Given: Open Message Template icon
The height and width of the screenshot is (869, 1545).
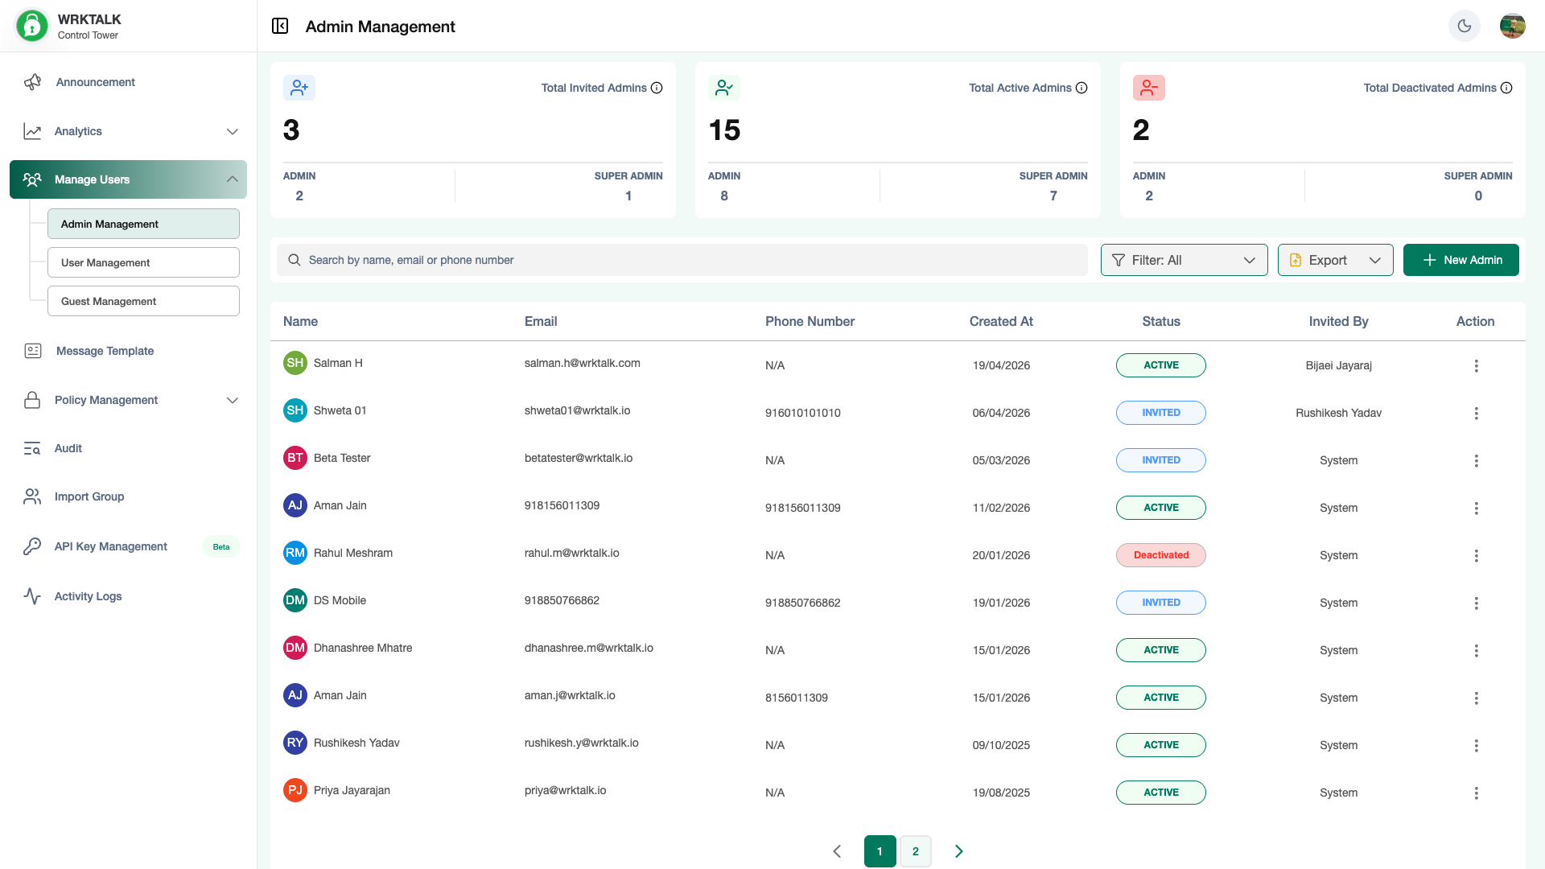Looking at the screenshot, I should (33, 351).
